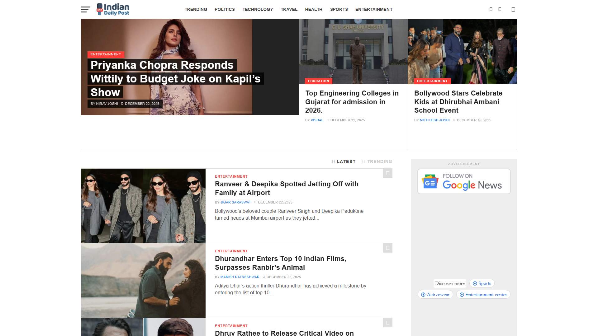The image size is (598, 336).
Task: Open the Technology nav menu
Action: coord(258,9)
